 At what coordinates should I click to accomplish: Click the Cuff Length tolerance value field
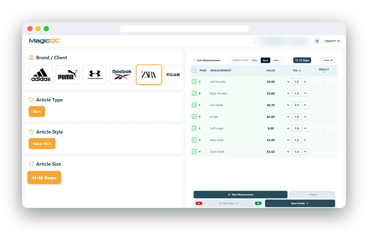click(297, 128)
